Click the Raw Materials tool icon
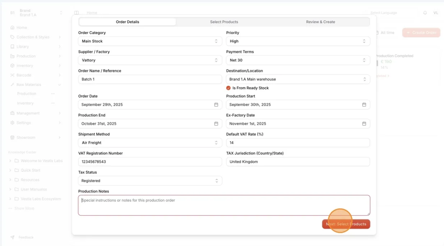The image size is (444, 246). click(x=13, y=85)
